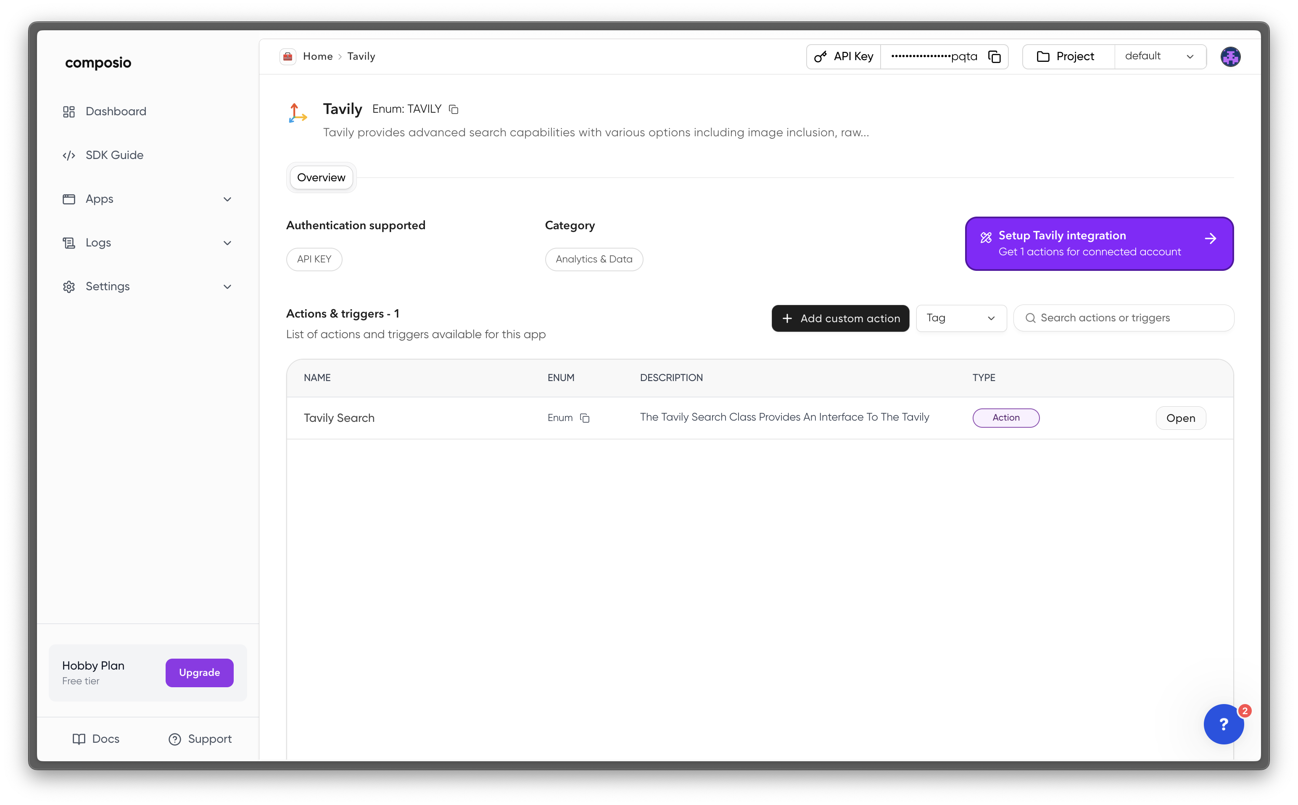Click the Docs book icon
The image size is (1298, 805).
tap(79, 739)
